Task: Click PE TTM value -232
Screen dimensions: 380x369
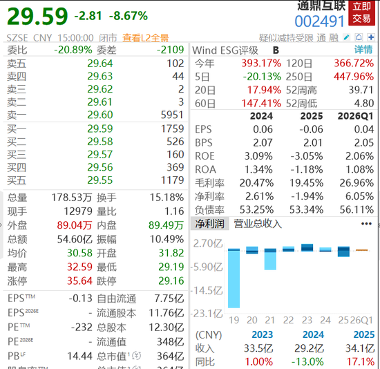Action: tap(82, 328)
